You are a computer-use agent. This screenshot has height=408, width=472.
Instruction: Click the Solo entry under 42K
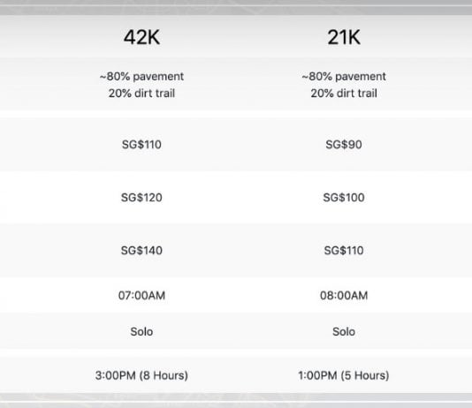tap(141, 332)
